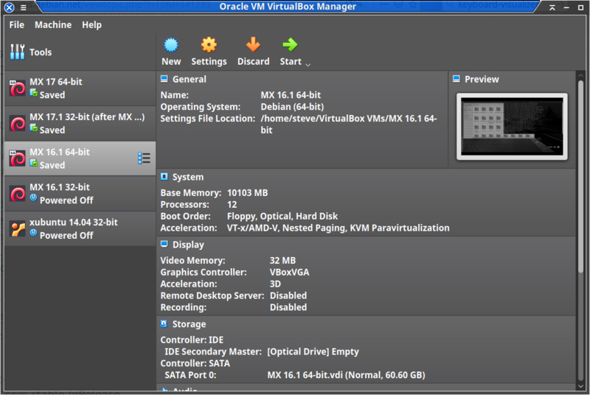Click the Controller: SATA label
The width and height of the screenshot is (590, 395).
[x=195, y=363]
